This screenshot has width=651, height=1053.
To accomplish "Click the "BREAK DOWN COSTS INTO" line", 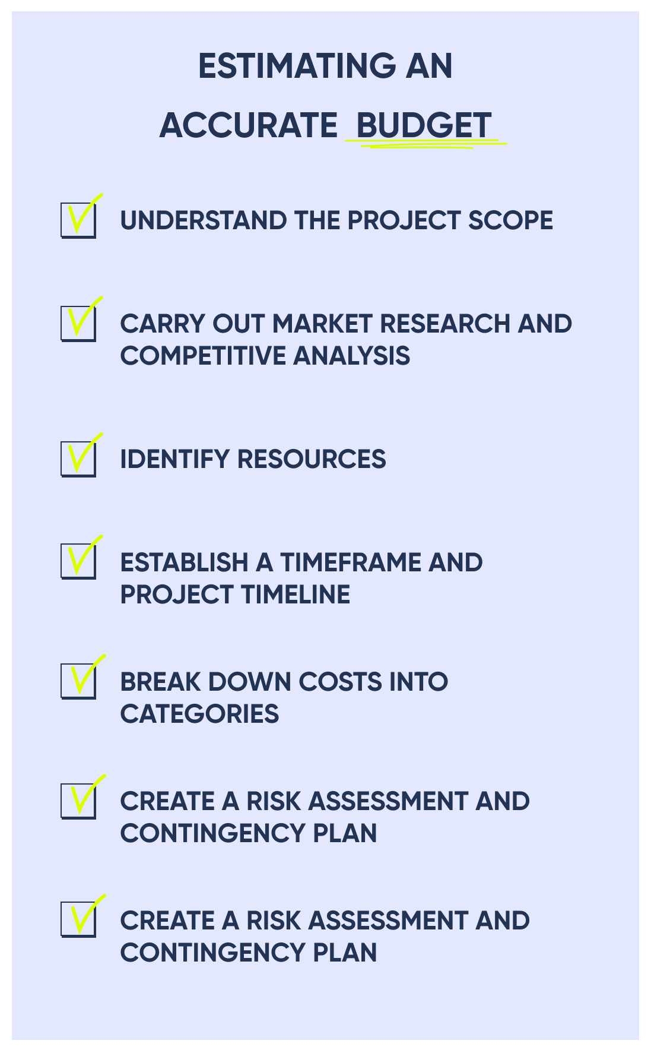I will click(284, 682).
